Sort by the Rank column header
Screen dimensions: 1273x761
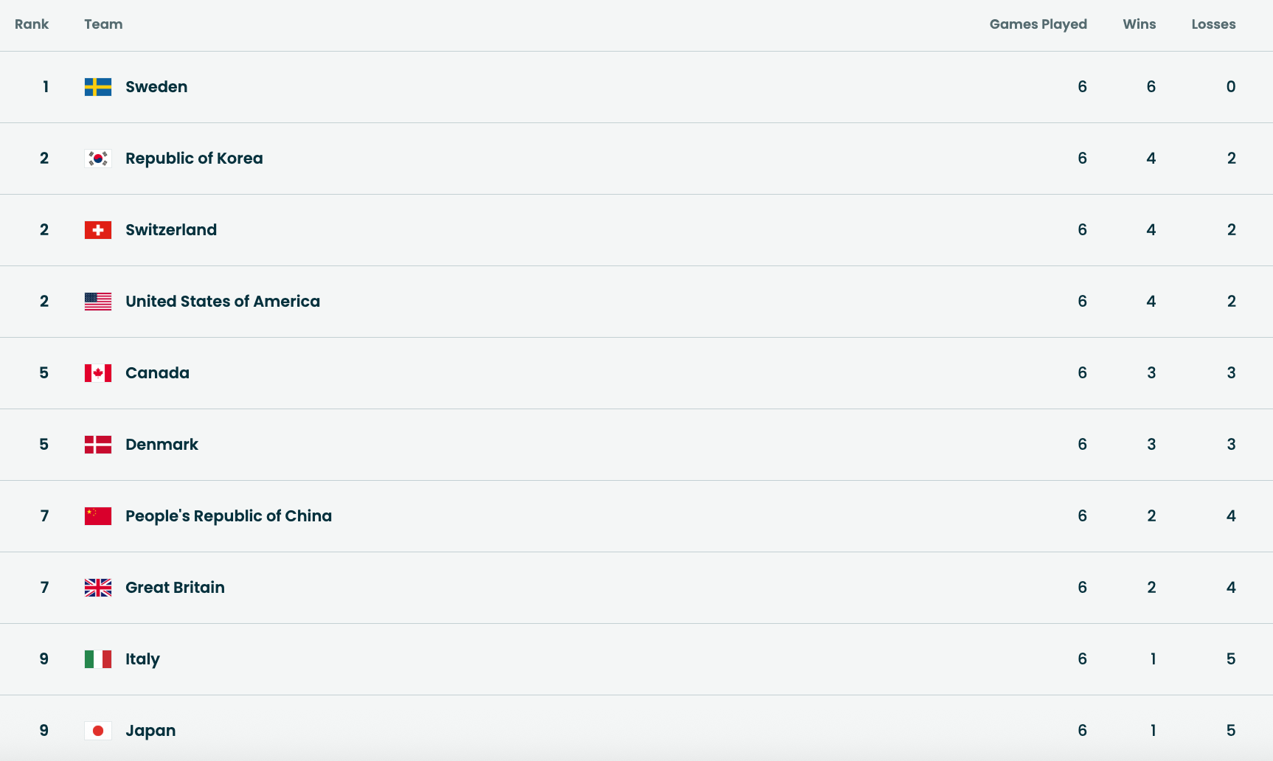[x=32, y=24]
